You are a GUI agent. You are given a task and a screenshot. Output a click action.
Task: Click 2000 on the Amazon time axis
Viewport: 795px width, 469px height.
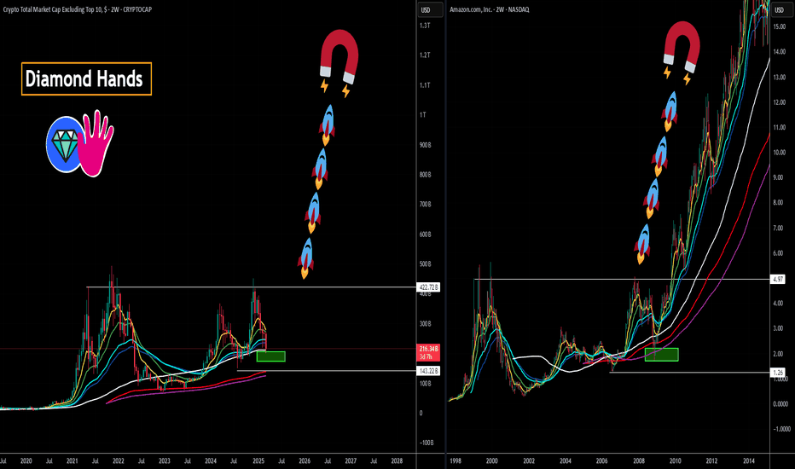492,460
